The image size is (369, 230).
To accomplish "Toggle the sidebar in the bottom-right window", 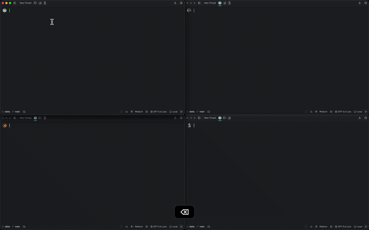I will 199,118.
